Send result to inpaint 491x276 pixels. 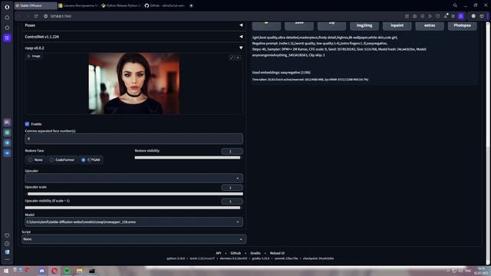[x=397, y=25]
